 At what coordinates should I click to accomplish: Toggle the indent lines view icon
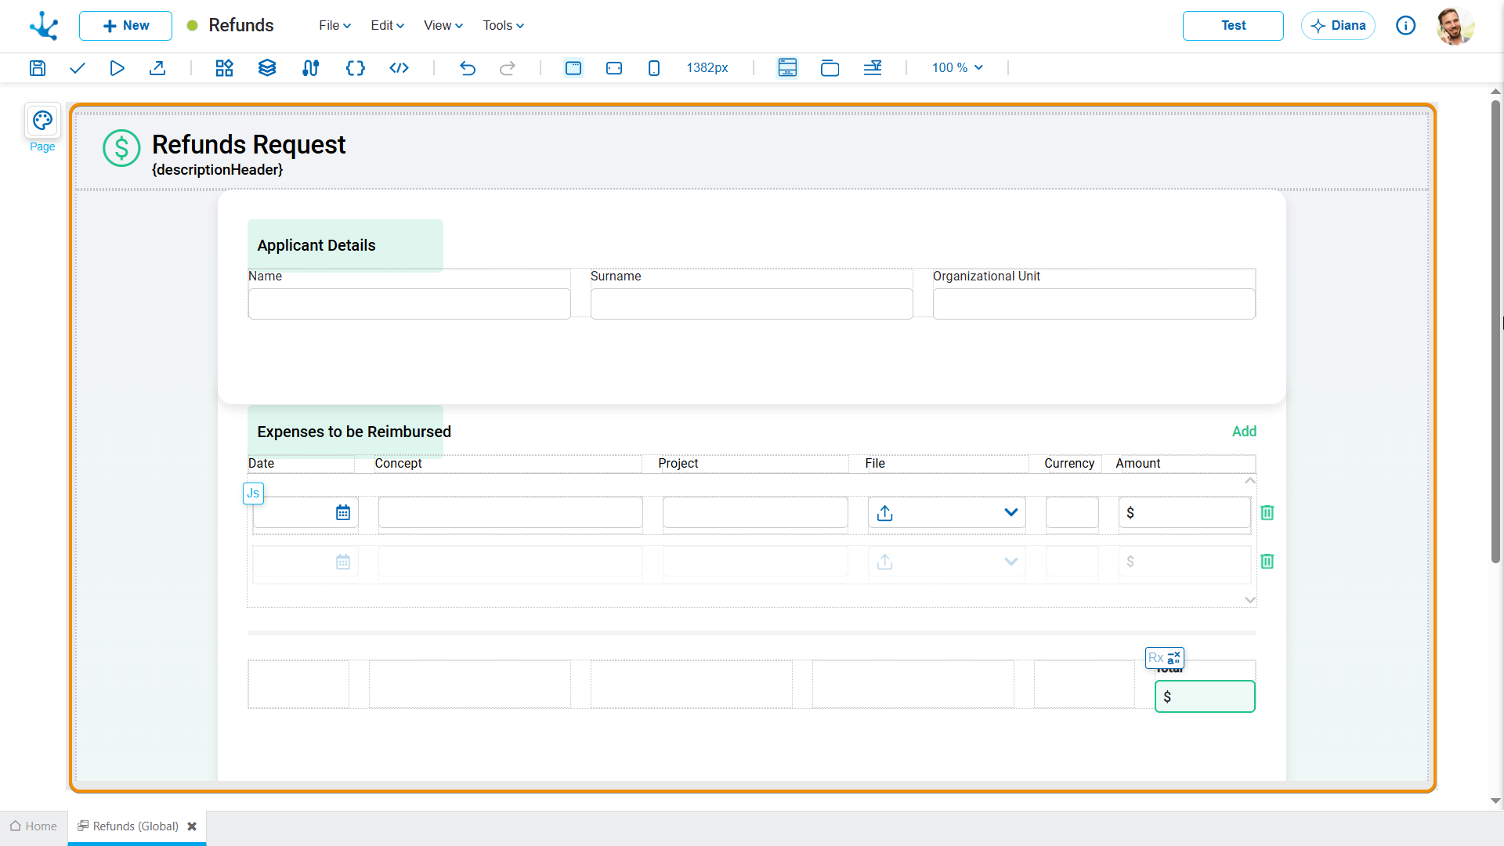click(873, 68)
